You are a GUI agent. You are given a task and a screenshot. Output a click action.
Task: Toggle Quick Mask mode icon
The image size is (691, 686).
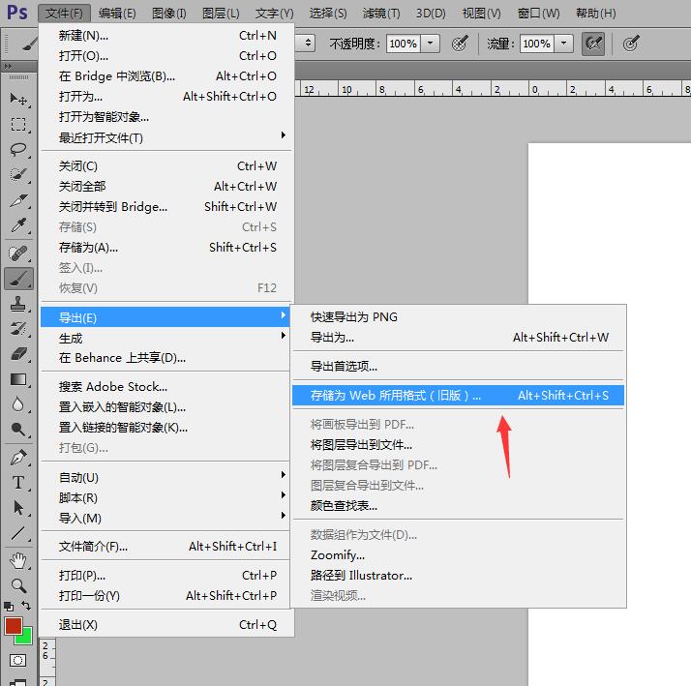coord(18,660)
